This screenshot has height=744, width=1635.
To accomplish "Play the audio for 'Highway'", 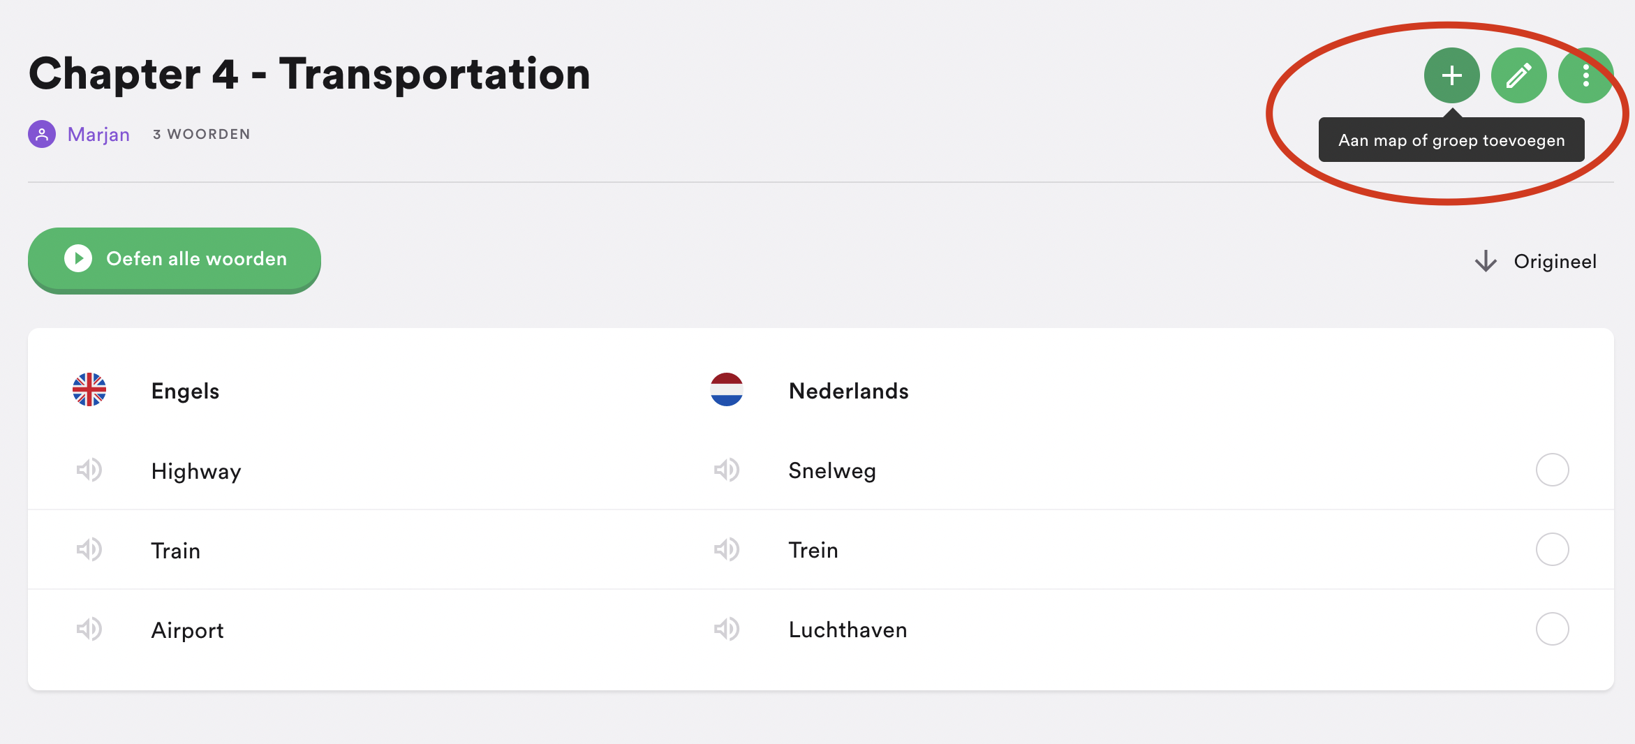I will click(90, 470).
